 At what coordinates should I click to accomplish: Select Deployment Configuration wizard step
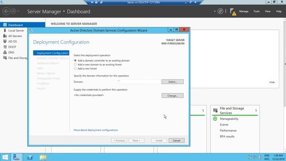(51, 53)
